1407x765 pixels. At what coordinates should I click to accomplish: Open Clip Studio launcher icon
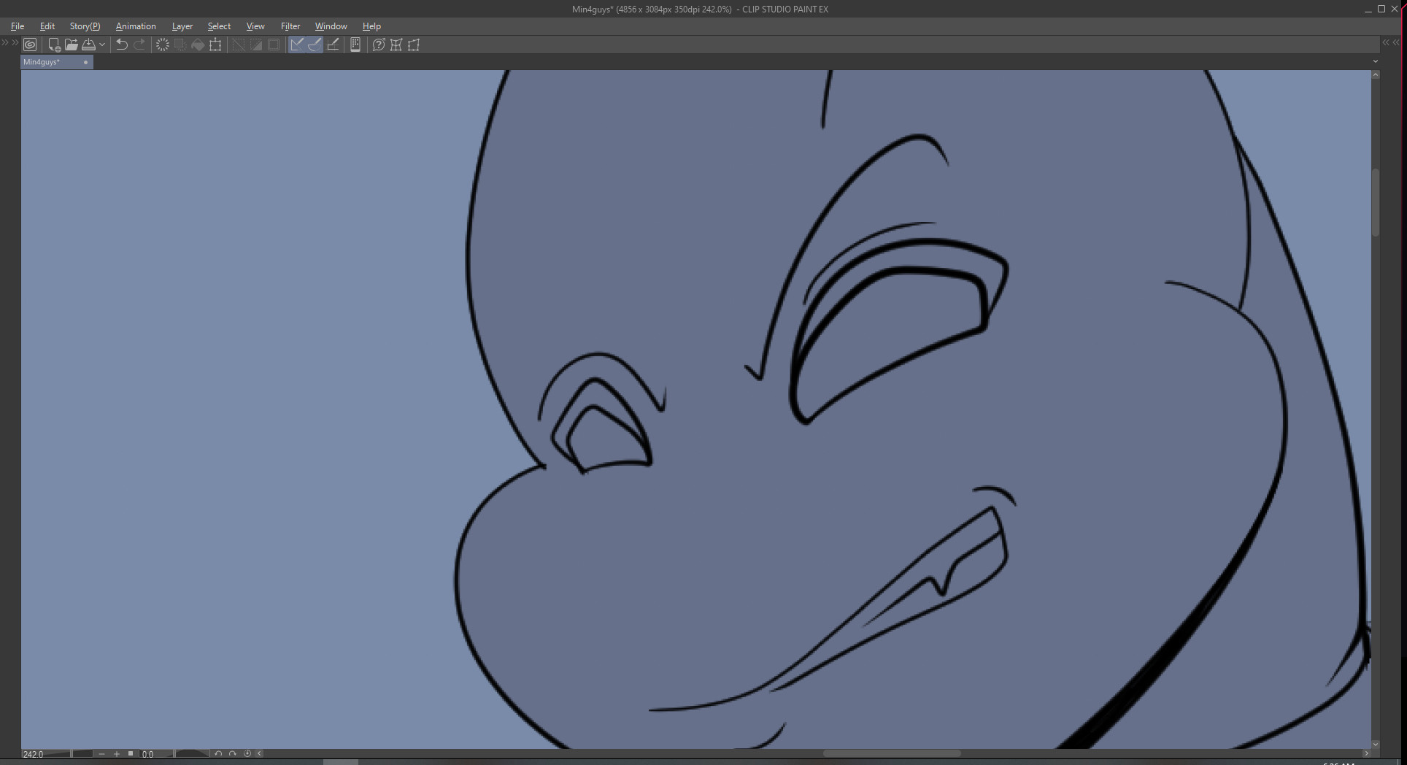click(30, 45)
